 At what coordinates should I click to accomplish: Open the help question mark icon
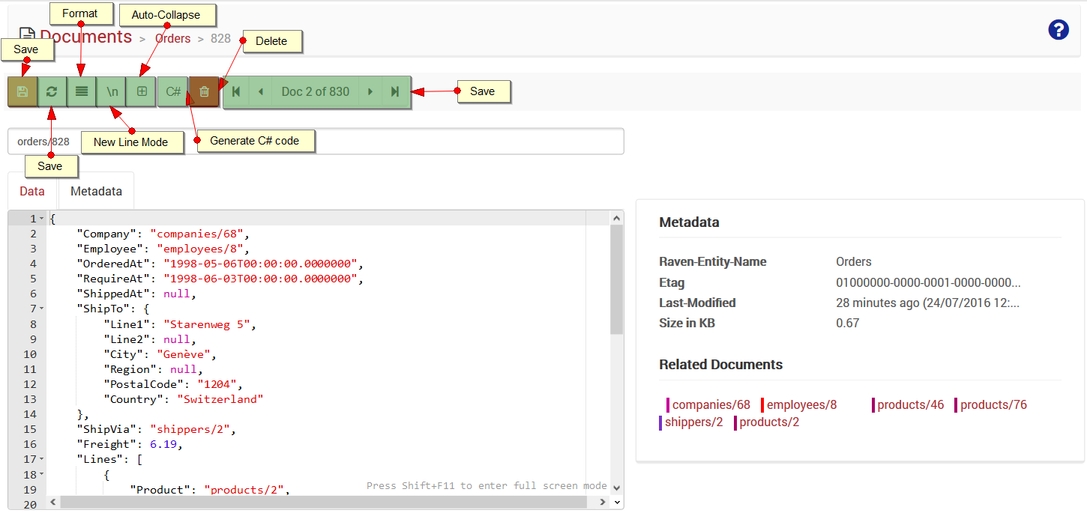point(1059,30)
